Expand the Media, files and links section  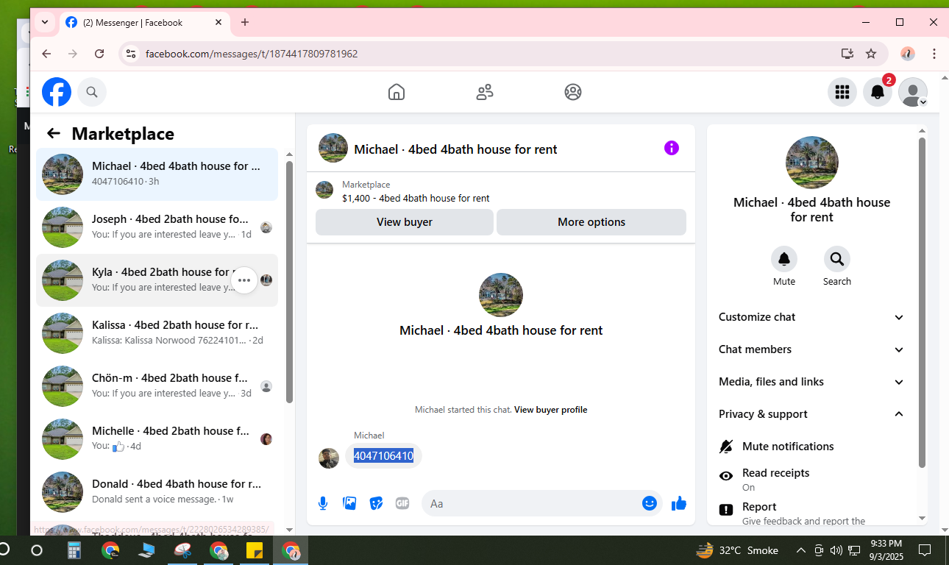[x=811, y=382]
